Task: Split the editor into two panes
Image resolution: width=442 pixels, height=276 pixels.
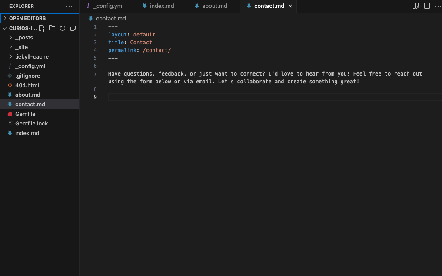Action: (x=426, y=6)
